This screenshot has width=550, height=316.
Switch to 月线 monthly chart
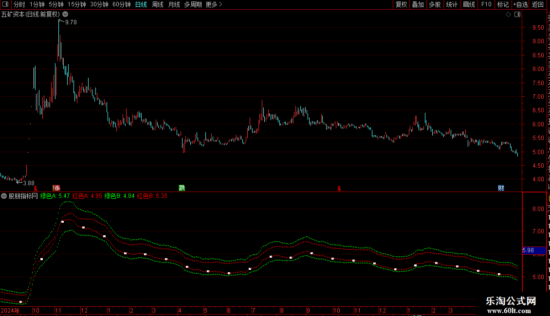174,4
